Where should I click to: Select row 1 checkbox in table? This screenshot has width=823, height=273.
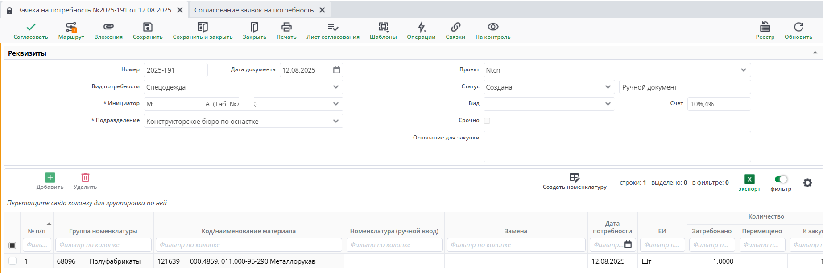(x=12, y=261)
